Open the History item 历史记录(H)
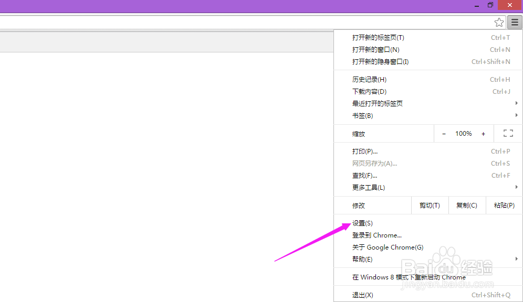The width and height of the screenshot is (523, 302). tap(428, 80)
